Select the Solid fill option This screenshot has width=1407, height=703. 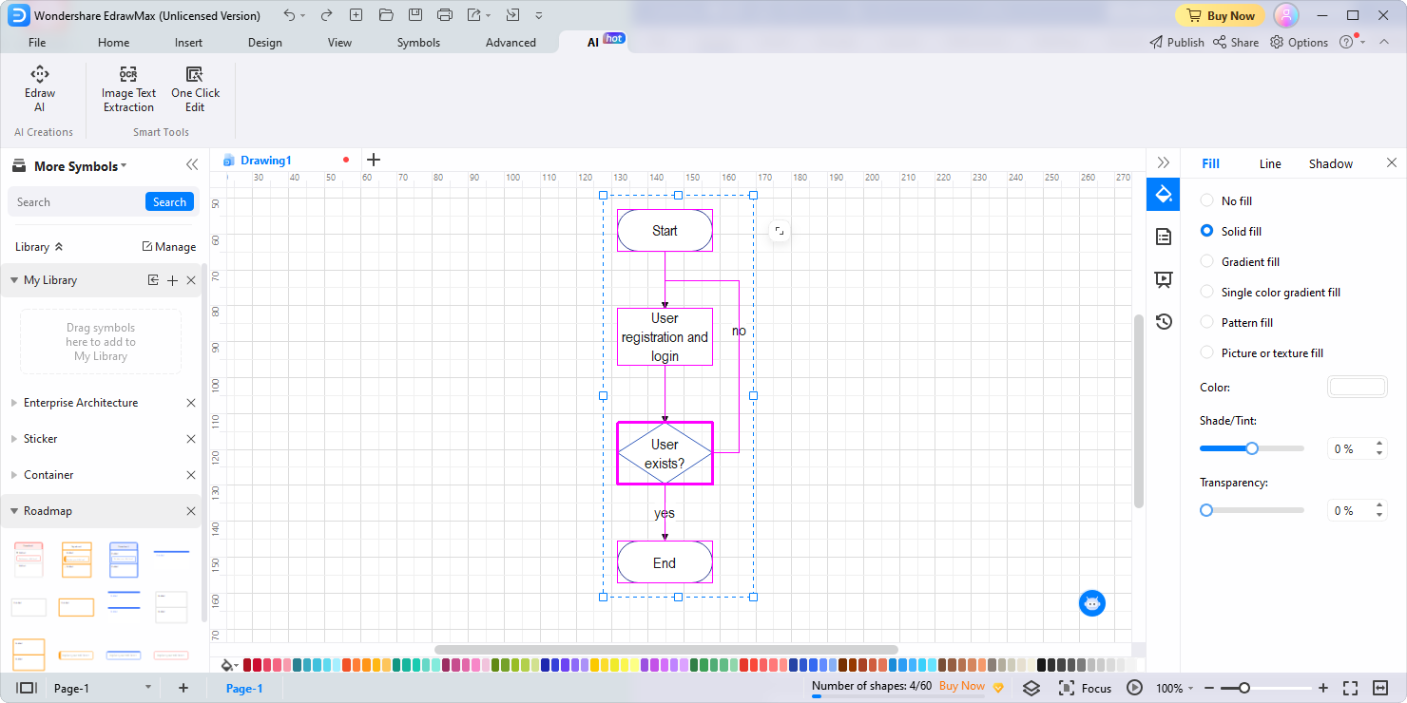point(1231,231)
